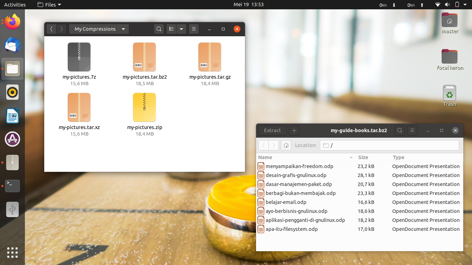Open search in the My Compressions window
Image resolution: width=472 pixels, height=265 pixels.
pyautogui.click(x=159, y=29)
